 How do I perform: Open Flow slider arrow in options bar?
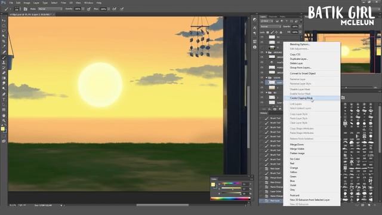[108, 9]
